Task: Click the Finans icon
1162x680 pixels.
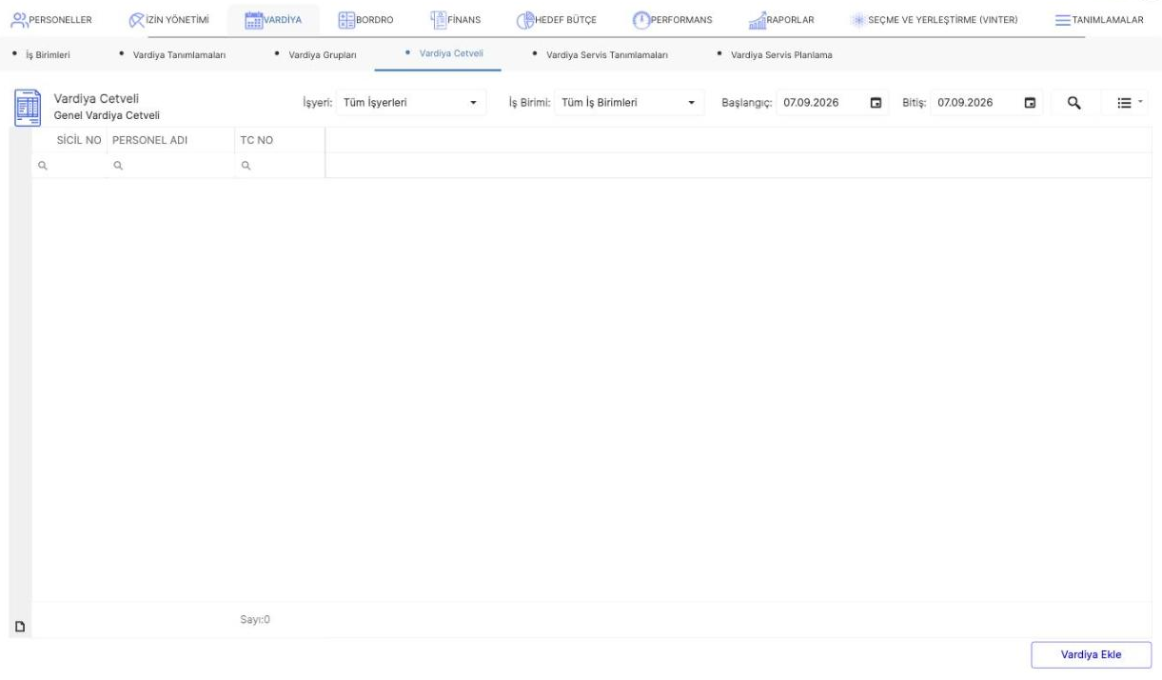Action: pyautogui.click(x=440, y=18)
